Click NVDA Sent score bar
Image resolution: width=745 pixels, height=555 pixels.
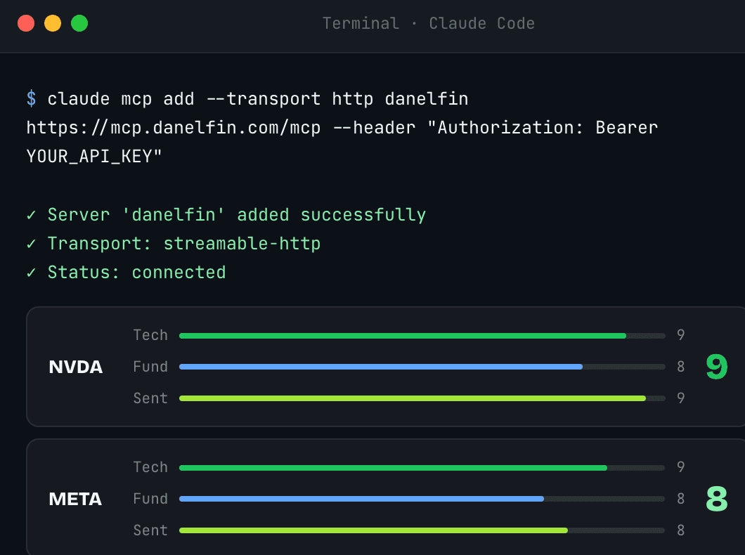pos(422,398)
